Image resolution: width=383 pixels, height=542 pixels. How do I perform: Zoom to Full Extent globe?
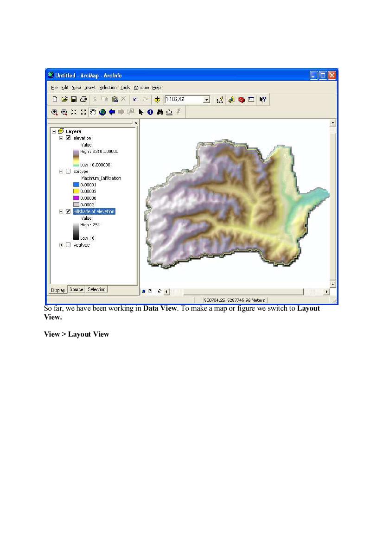pyautogui.click(x=102, y=112)
